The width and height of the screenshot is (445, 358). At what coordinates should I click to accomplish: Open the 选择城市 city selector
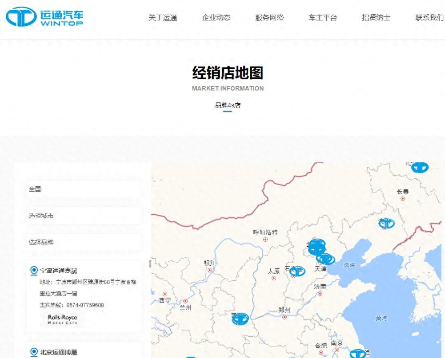tap(83, 215)
